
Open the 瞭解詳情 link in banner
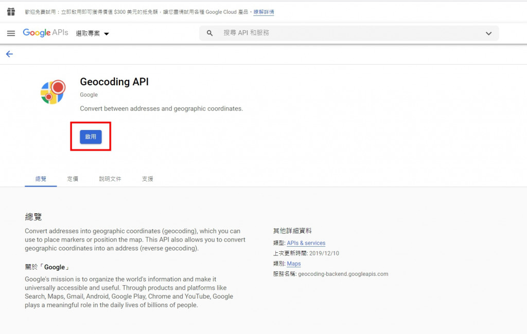264,12
